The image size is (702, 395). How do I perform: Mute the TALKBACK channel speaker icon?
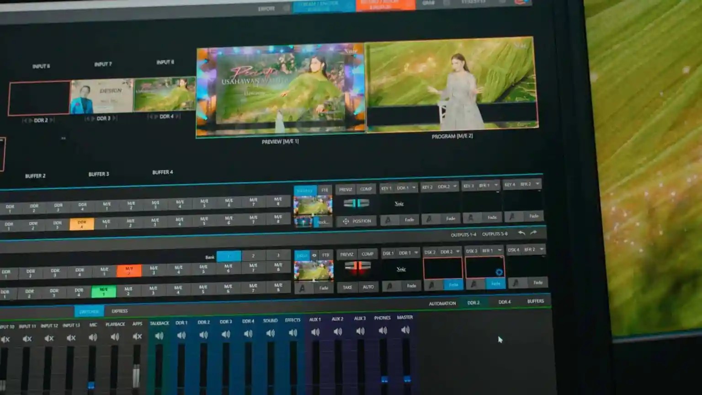[159, 336]
